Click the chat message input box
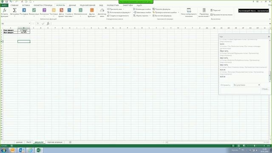Viewport: 272px width, 153px height. [x=240, y=91]
